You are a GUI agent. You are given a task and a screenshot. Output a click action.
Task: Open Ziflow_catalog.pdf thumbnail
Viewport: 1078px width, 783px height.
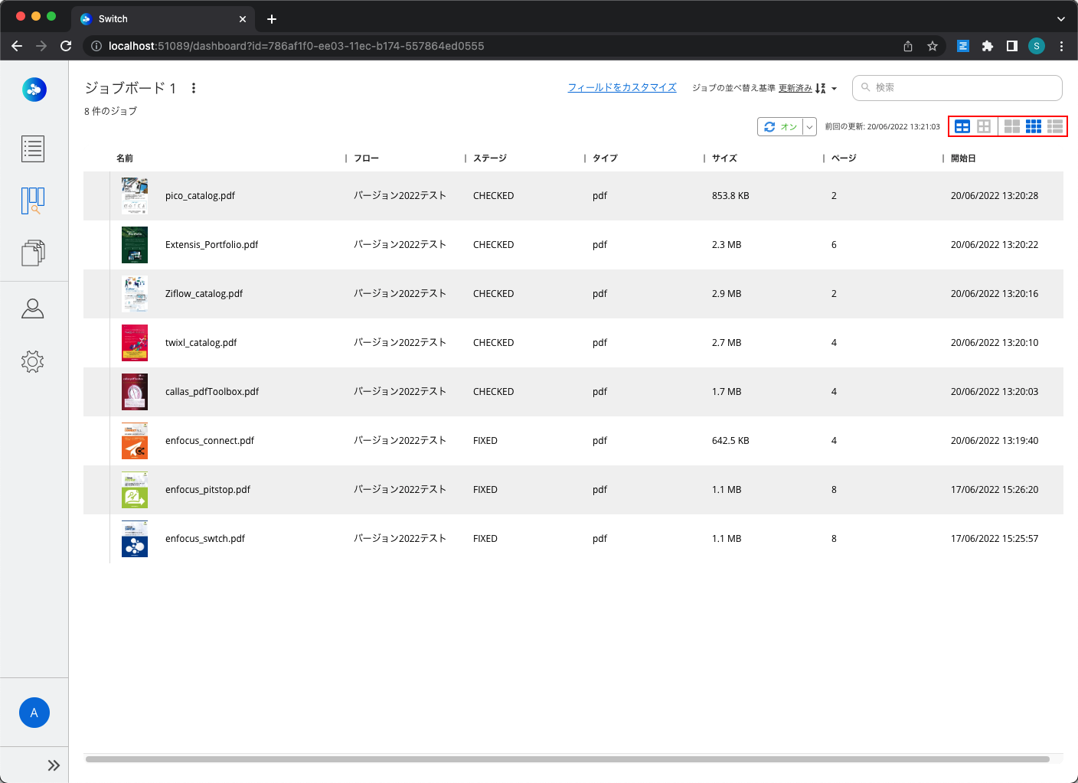135,294
